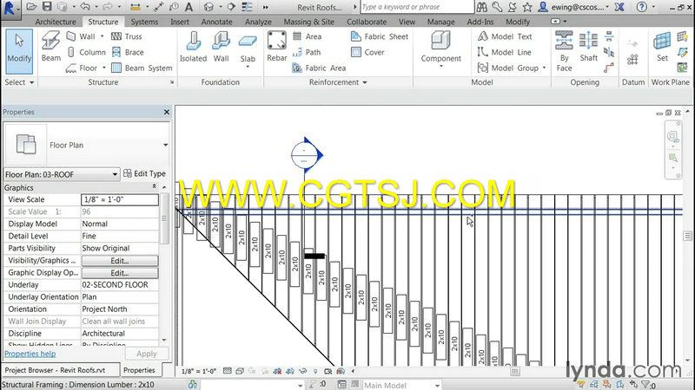Viewport: 695px width, 390px height.
Task: Click the Foundation Wall tool
Action: pyautogui.click(x=221, y=47)
